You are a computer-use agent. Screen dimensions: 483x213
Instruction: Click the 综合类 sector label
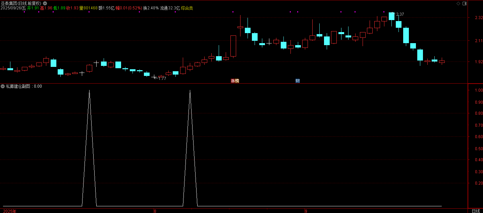coord(187,8)
